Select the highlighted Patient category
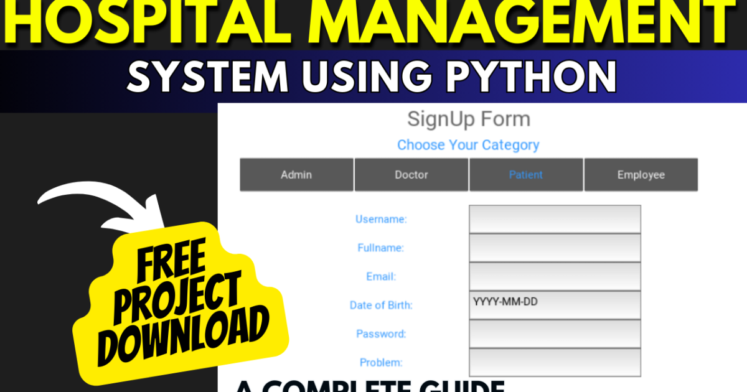The image size is (747, 392). point(526,175)
